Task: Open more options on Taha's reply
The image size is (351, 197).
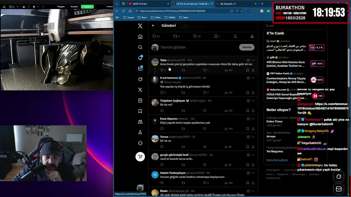Action: coord(253,60)
